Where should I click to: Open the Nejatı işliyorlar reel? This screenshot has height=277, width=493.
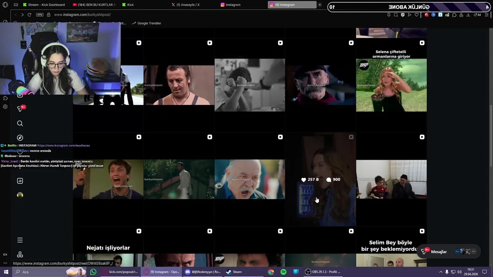(108, 246)
